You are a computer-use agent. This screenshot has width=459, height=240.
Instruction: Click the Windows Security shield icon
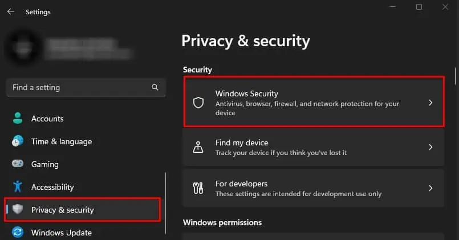[x=198, y=103]
